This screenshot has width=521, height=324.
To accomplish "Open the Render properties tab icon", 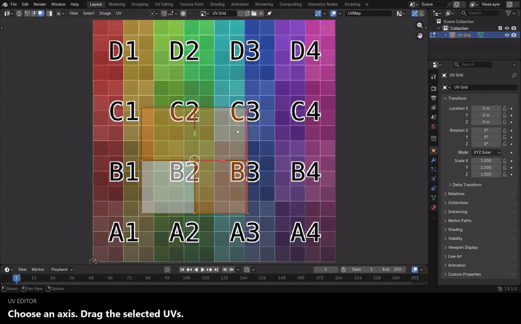I will click(434, 88).
